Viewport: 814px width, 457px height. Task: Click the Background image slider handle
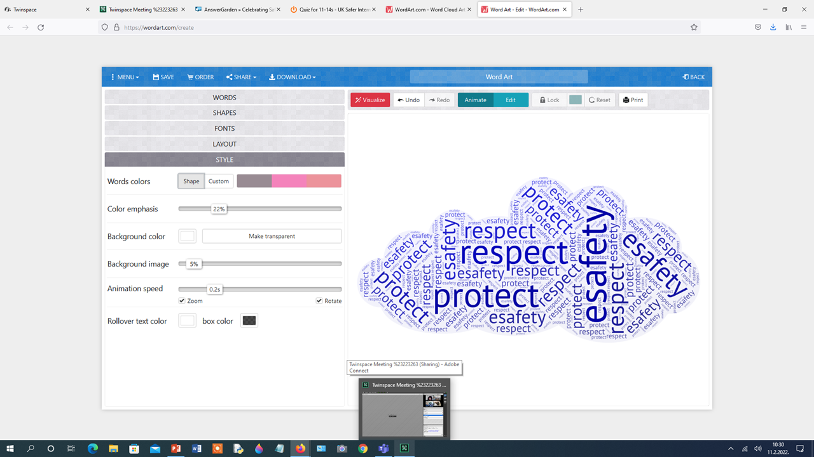pos(194,264)
